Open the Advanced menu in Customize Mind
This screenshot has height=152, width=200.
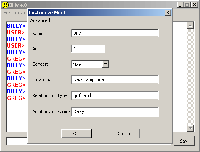[40, 20]
